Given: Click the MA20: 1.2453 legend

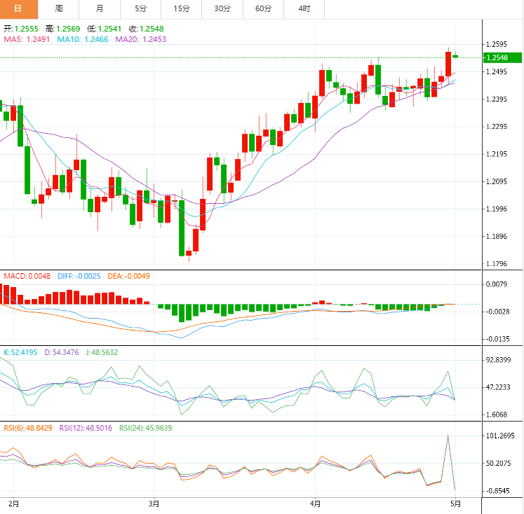Looking at the screenshot, I should coord(141,39).
